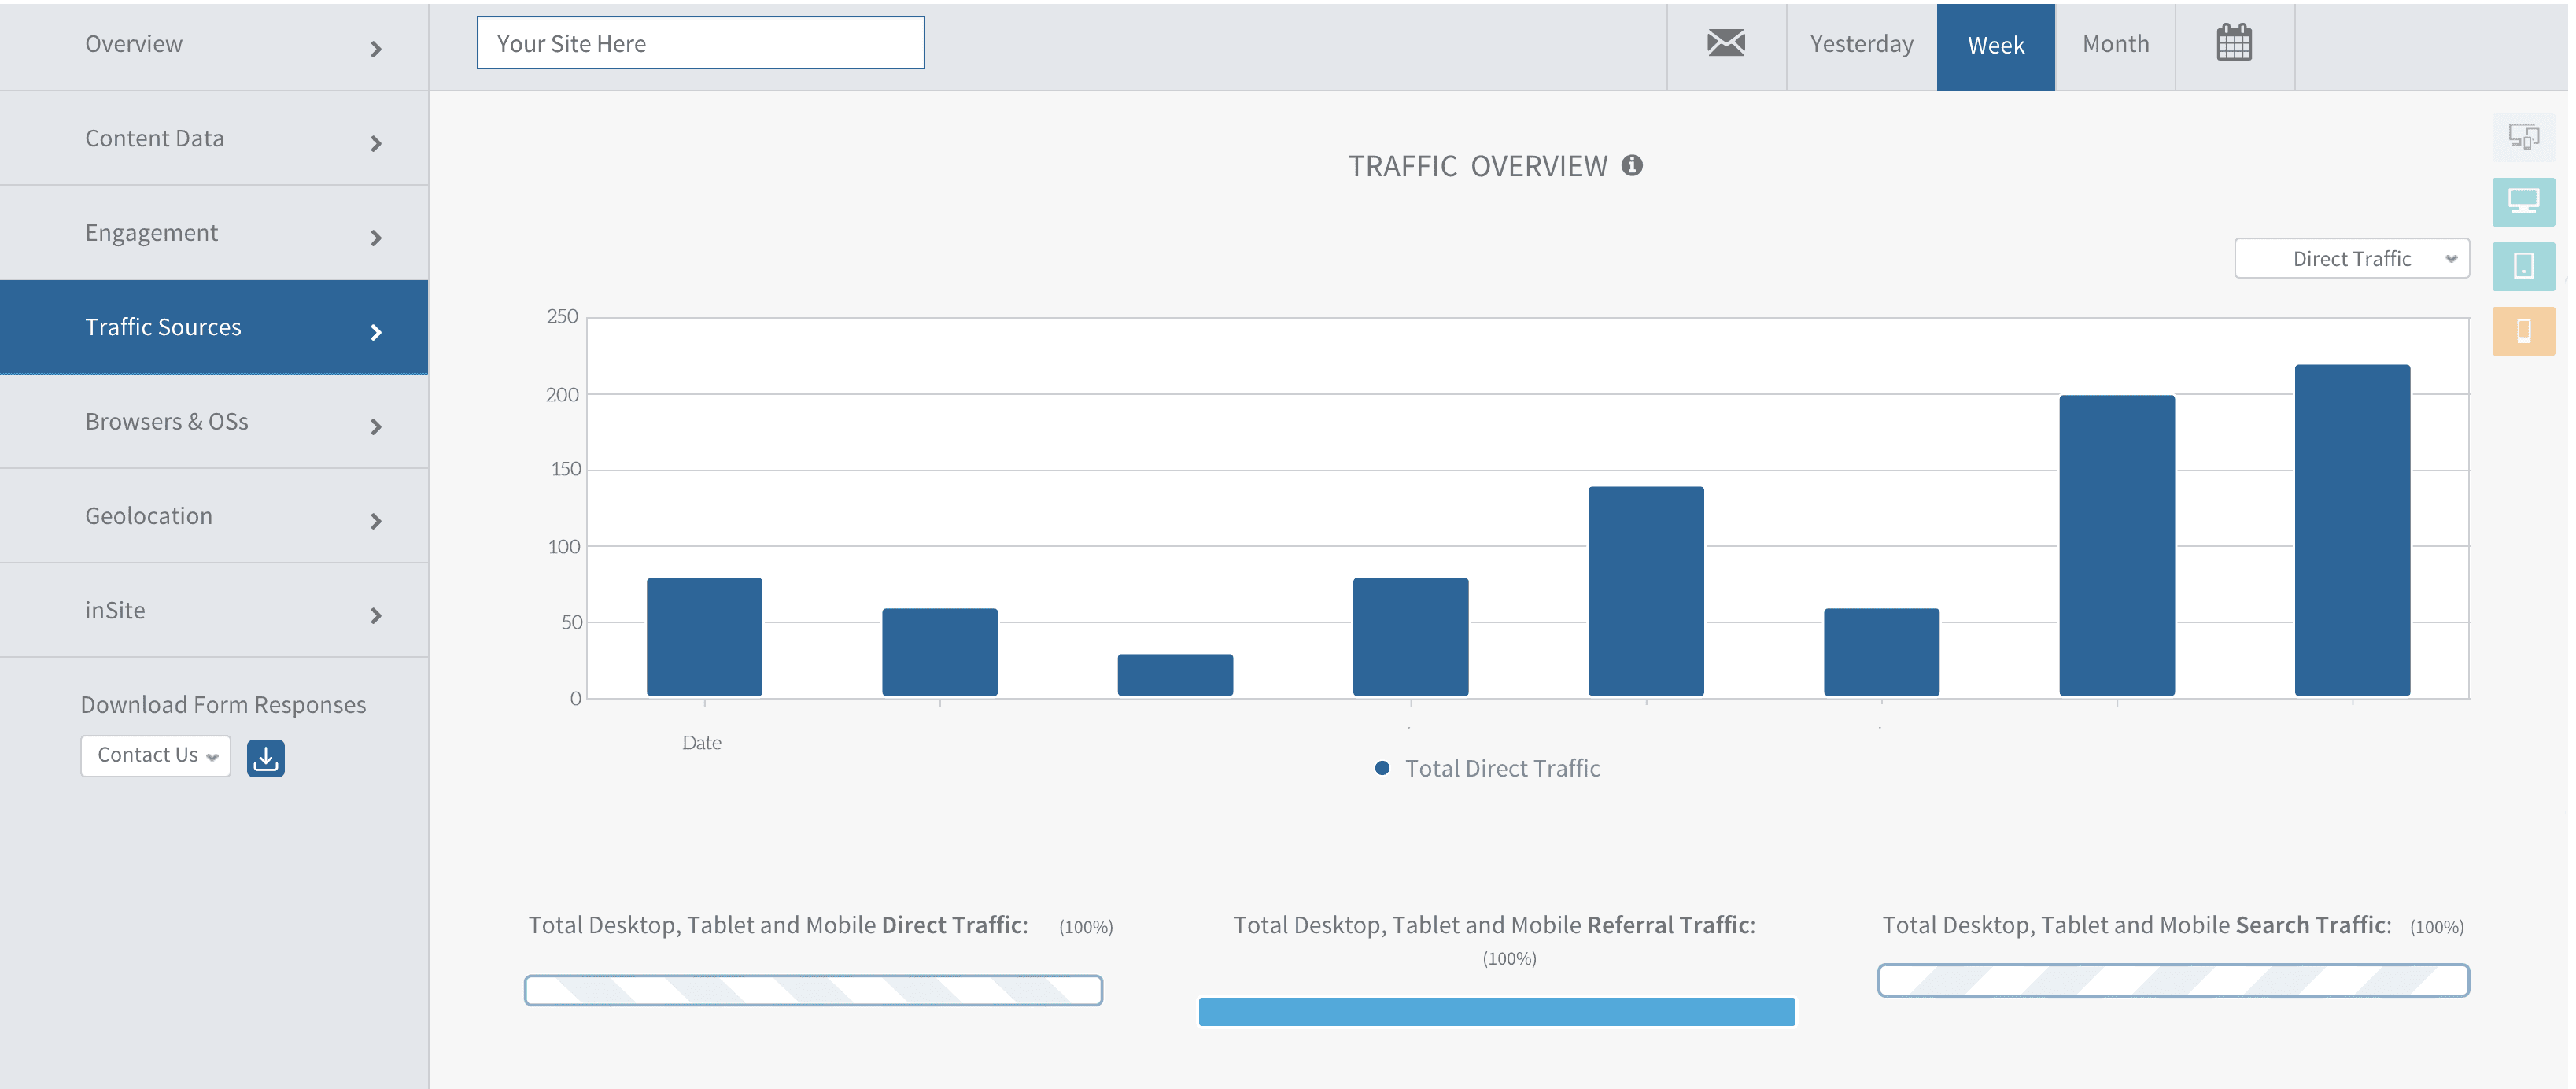Toggle the orange mobile device filter
Image resolution: width=2576 pixels, height=1089 pixels.
point(2523,331)
